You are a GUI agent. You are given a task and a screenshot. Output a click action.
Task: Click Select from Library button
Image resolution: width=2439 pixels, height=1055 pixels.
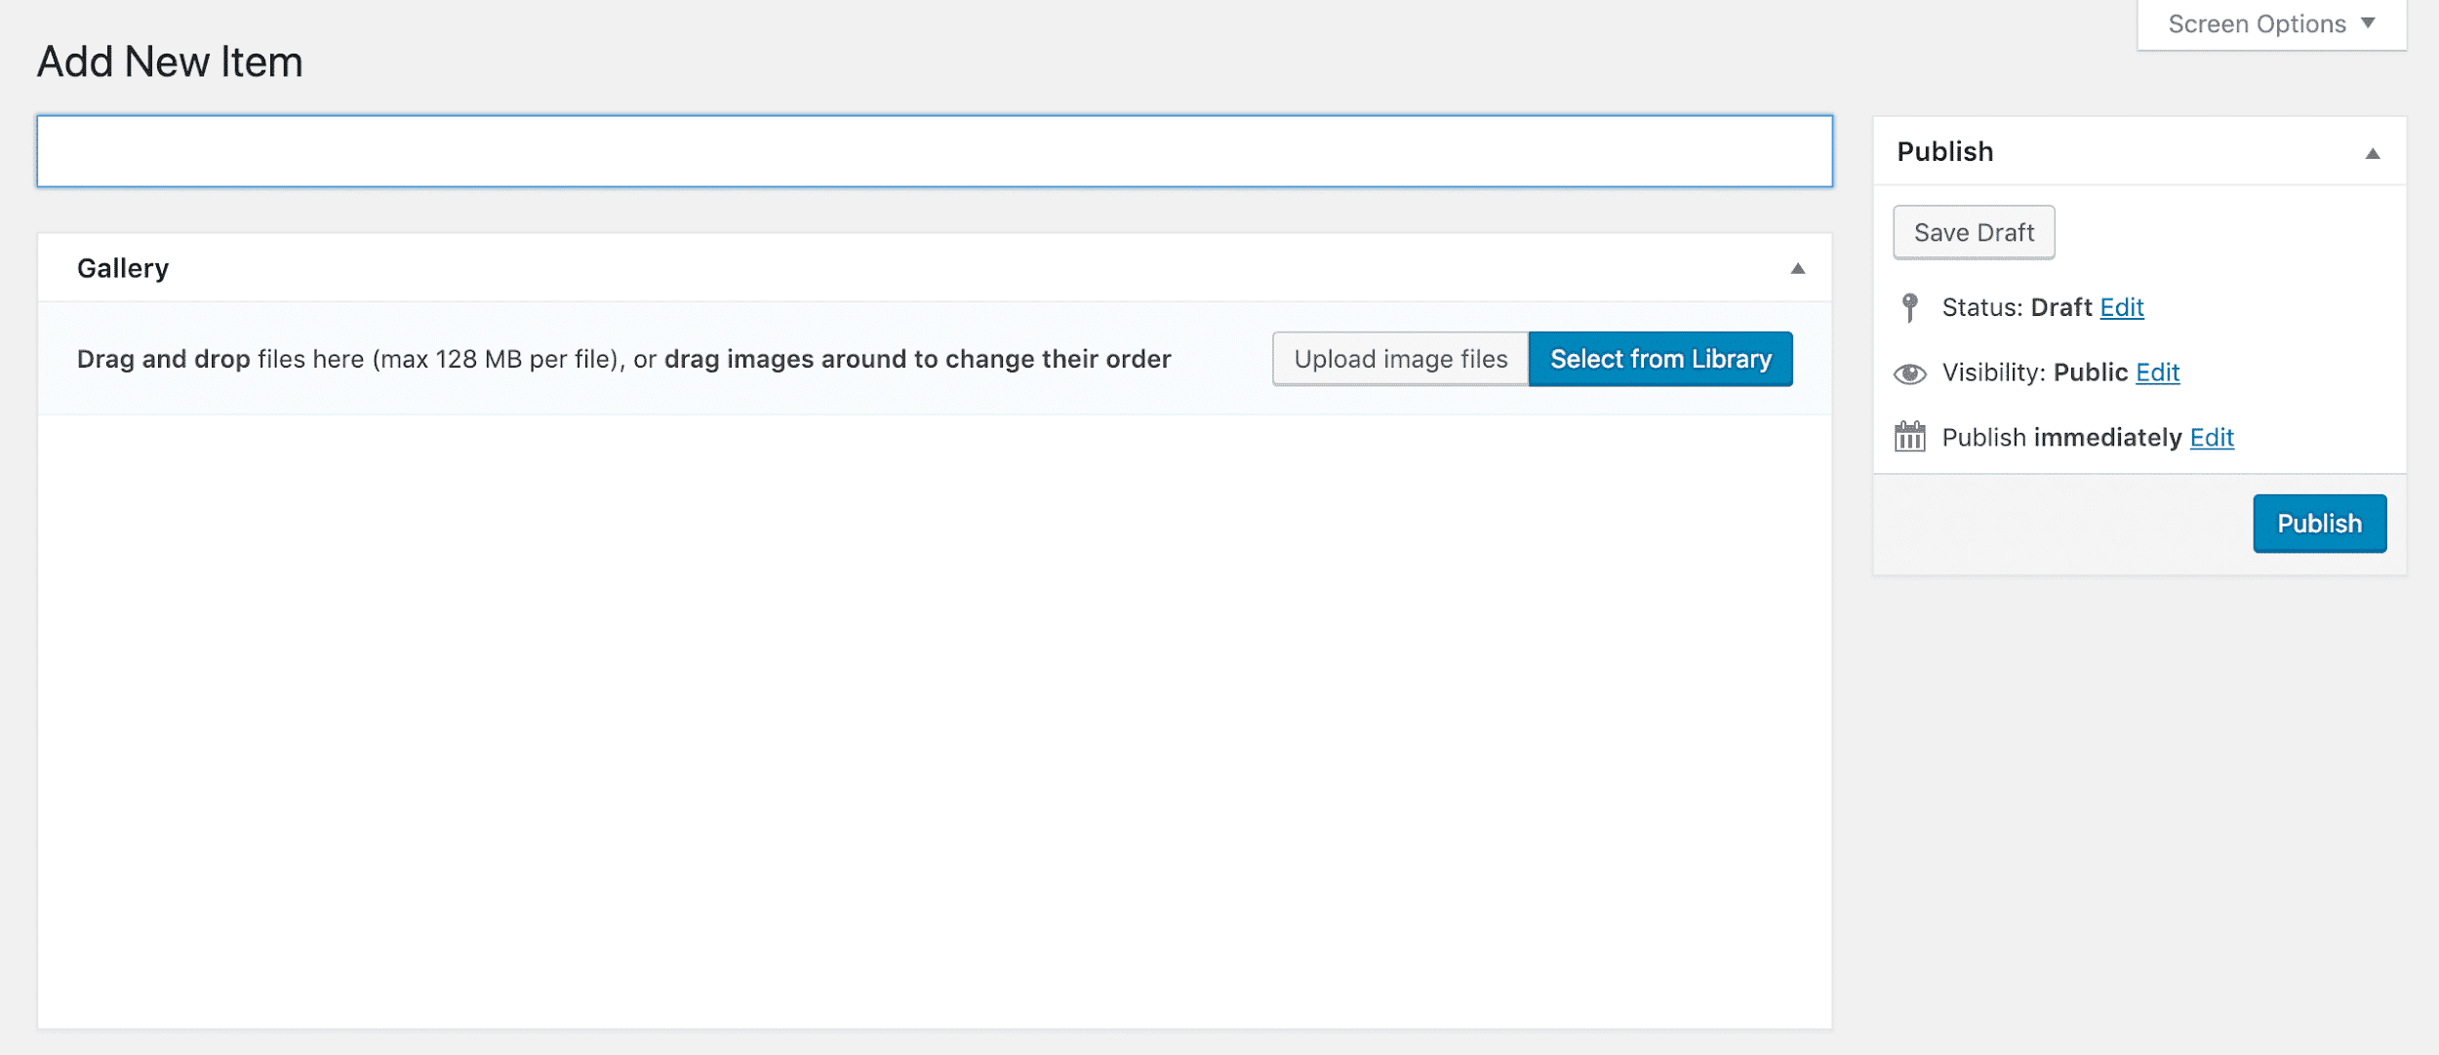click(1661, 359)
